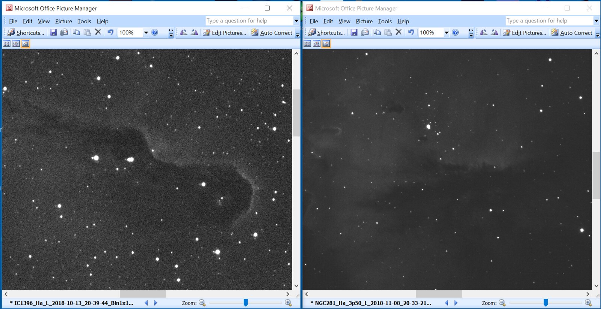Click Paste icon in right NGC281 window
The height and width of the screenshot is (309, 601).
click(388, 33)
